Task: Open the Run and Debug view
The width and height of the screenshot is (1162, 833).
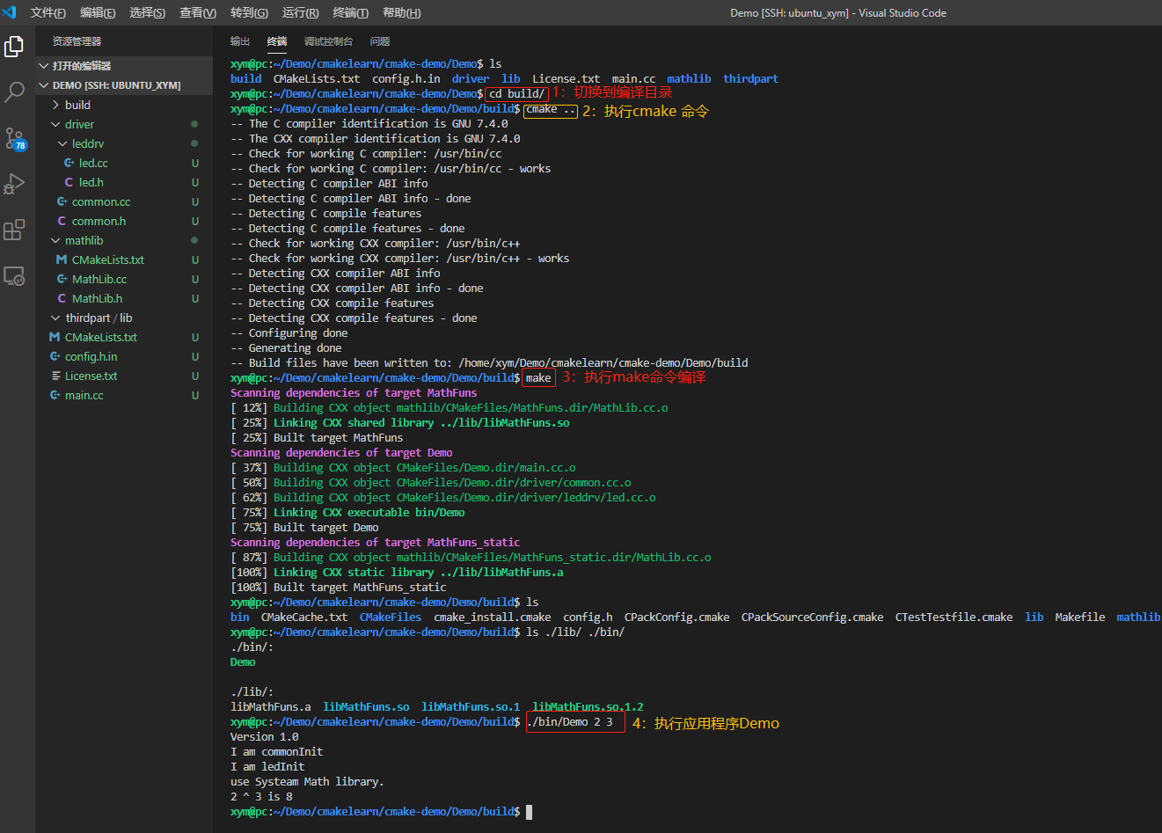Action: (x=14, y=184)
